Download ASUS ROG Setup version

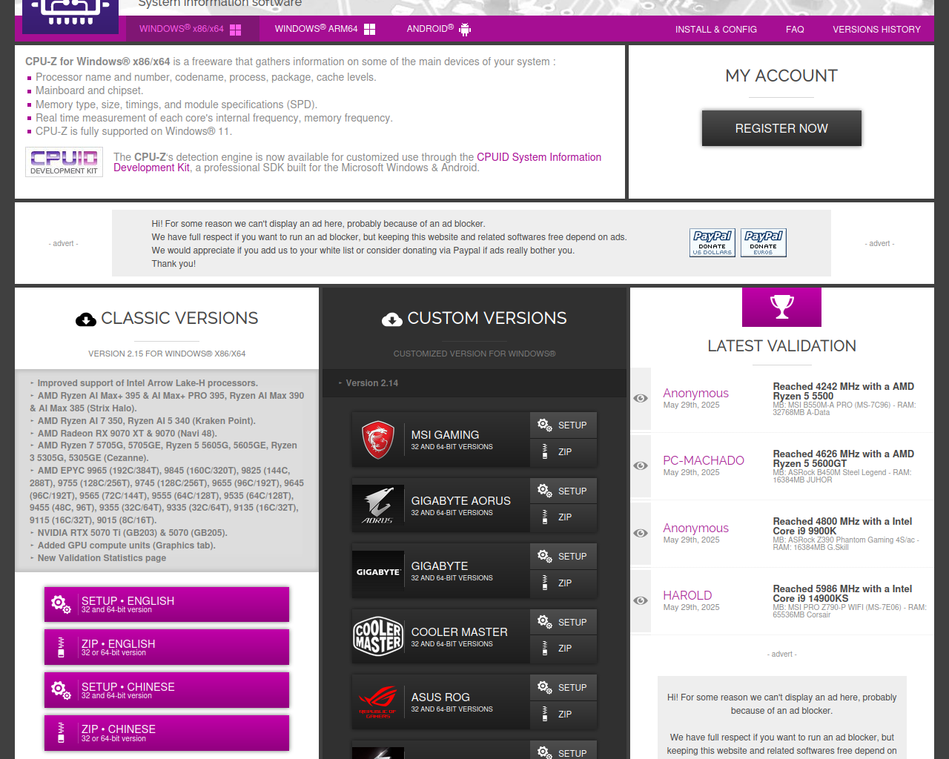[563, 688]
